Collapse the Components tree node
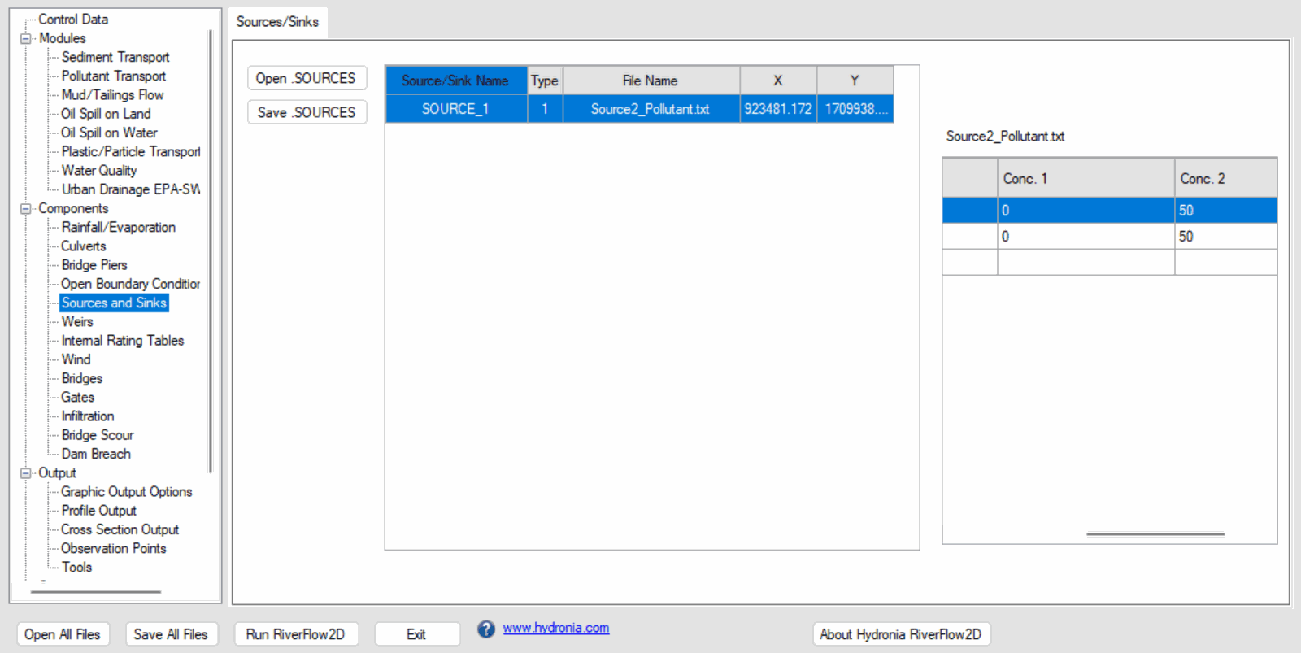Viewport: 1301px width, 653px height. (26, 209)
